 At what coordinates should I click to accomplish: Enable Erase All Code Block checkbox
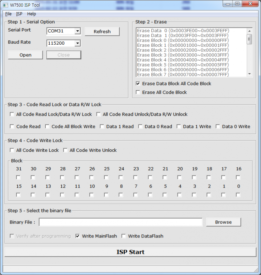(138, 93)
